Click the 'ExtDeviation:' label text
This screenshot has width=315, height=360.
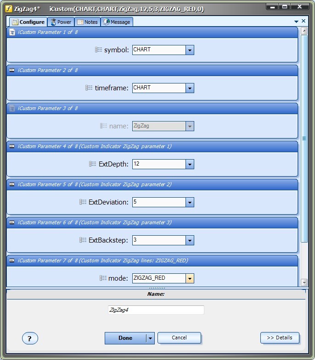[108, 202]
